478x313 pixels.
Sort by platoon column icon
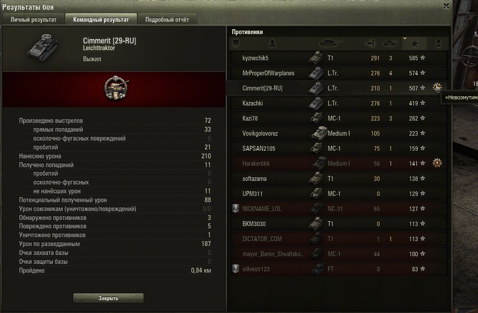tap(235, 43)
